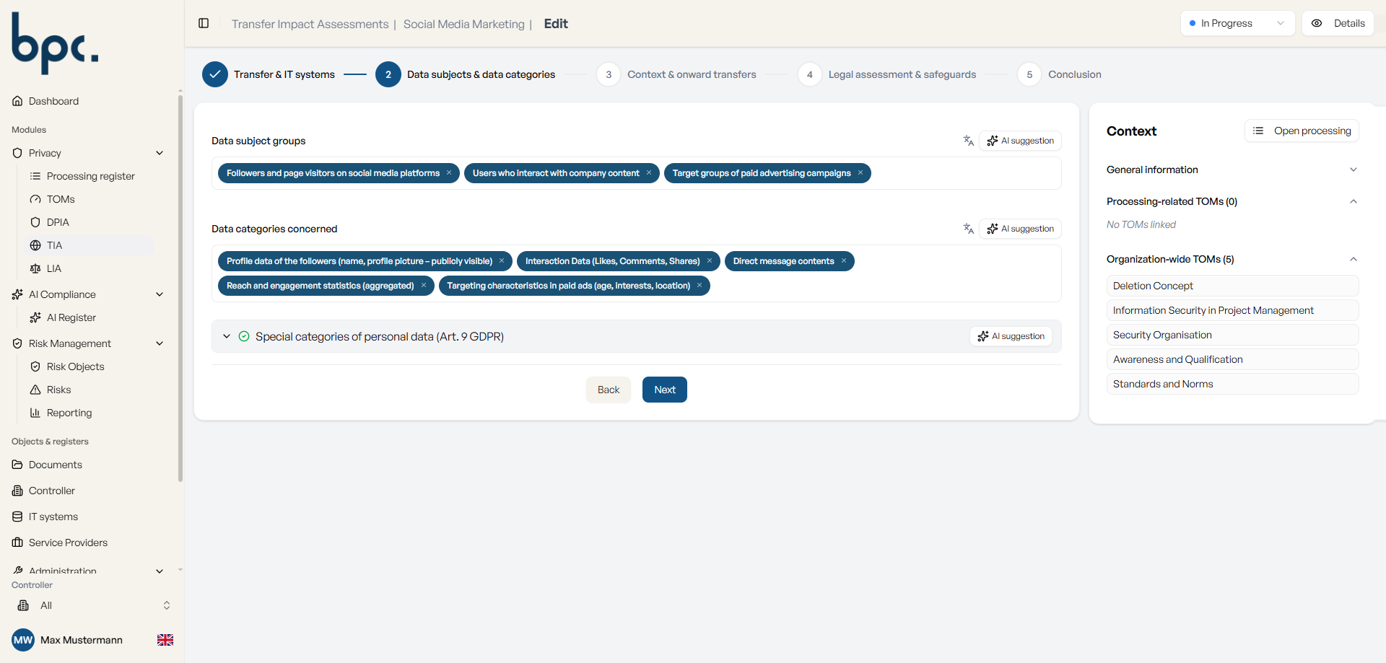Remove 'Target groups of paid advertising campaigns' tag

point(860,173)
